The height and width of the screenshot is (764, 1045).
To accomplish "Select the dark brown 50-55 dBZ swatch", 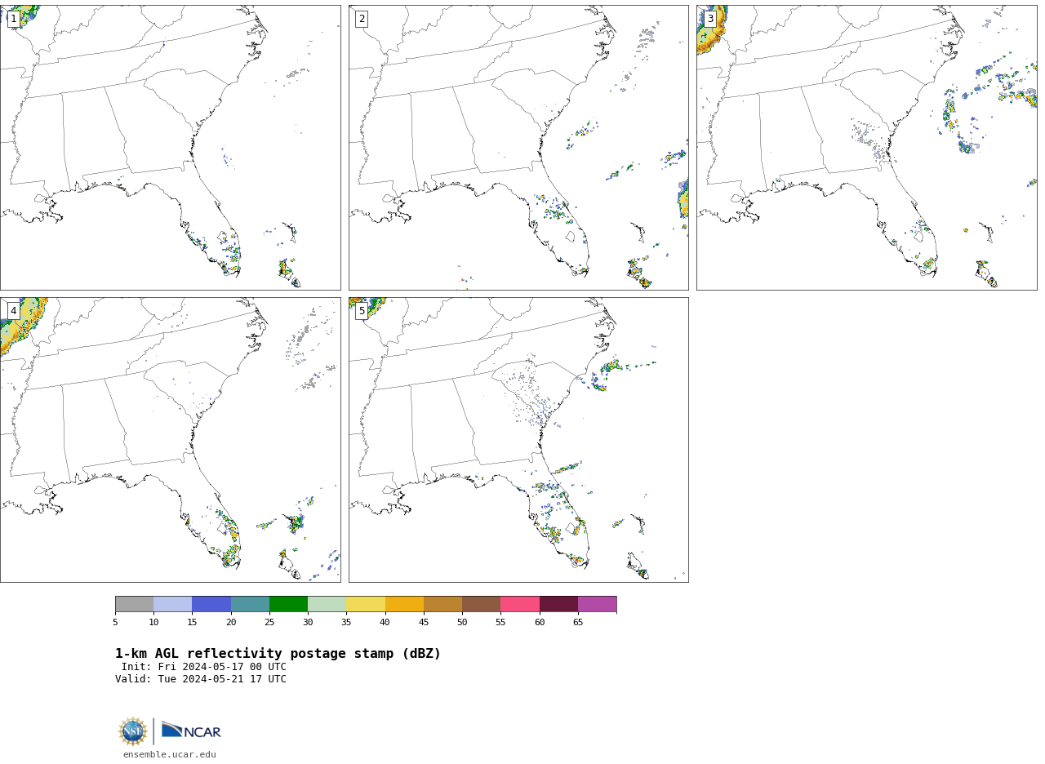I will point(482,604).
